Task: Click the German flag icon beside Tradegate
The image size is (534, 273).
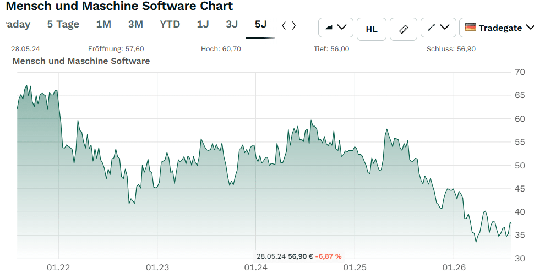Action: click(x=470, y=27)
